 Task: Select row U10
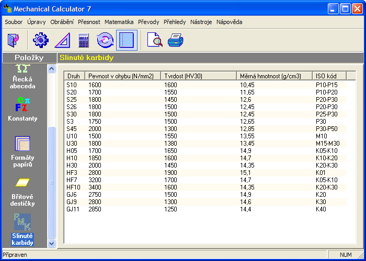click(205, 136)
